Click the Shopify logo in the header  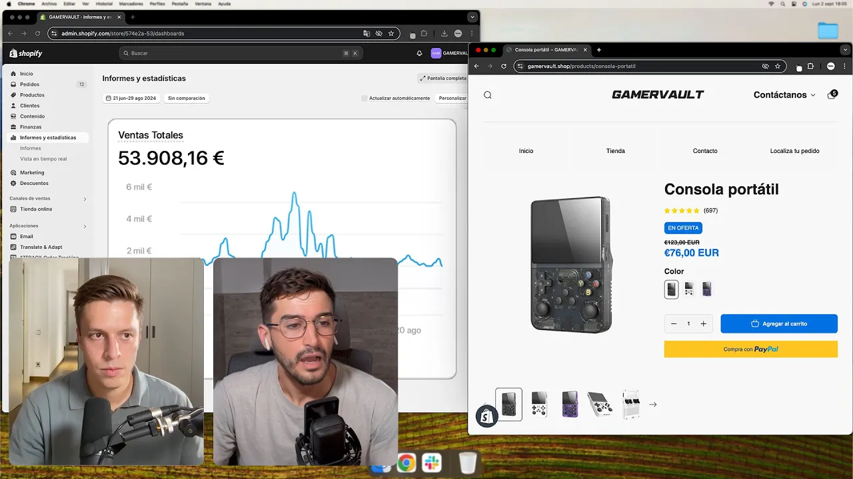26,53
